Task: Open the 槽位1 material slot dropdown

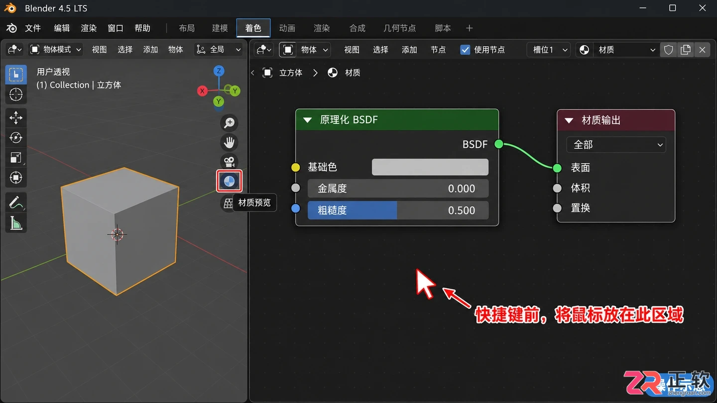Action: tap(548, 50)
